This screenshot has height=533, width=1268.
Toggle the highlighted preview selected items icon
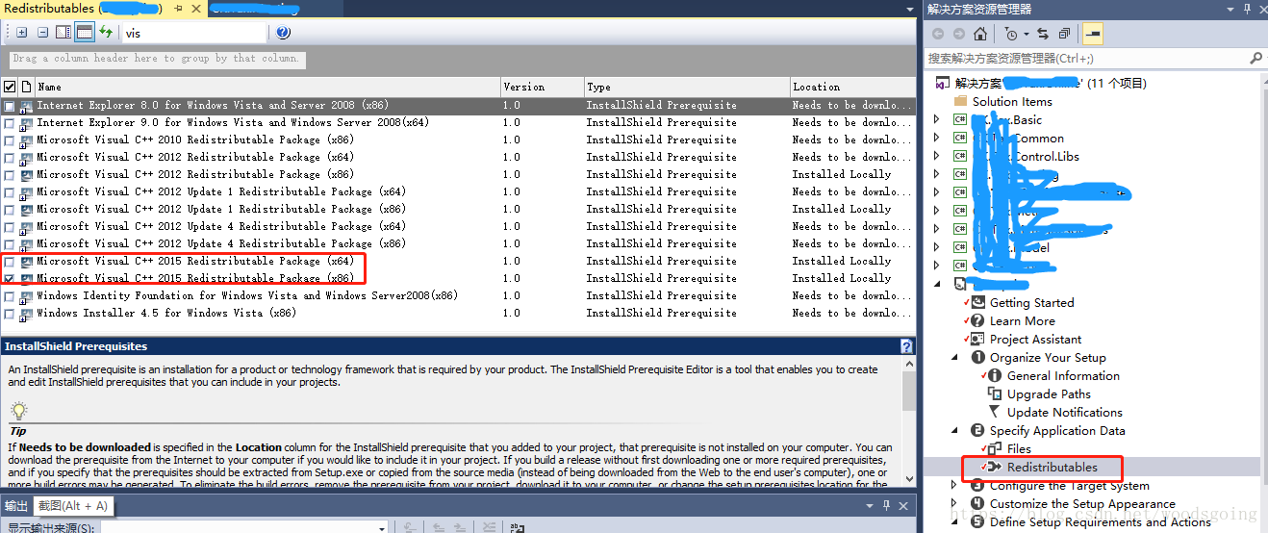click(1093, 34)
